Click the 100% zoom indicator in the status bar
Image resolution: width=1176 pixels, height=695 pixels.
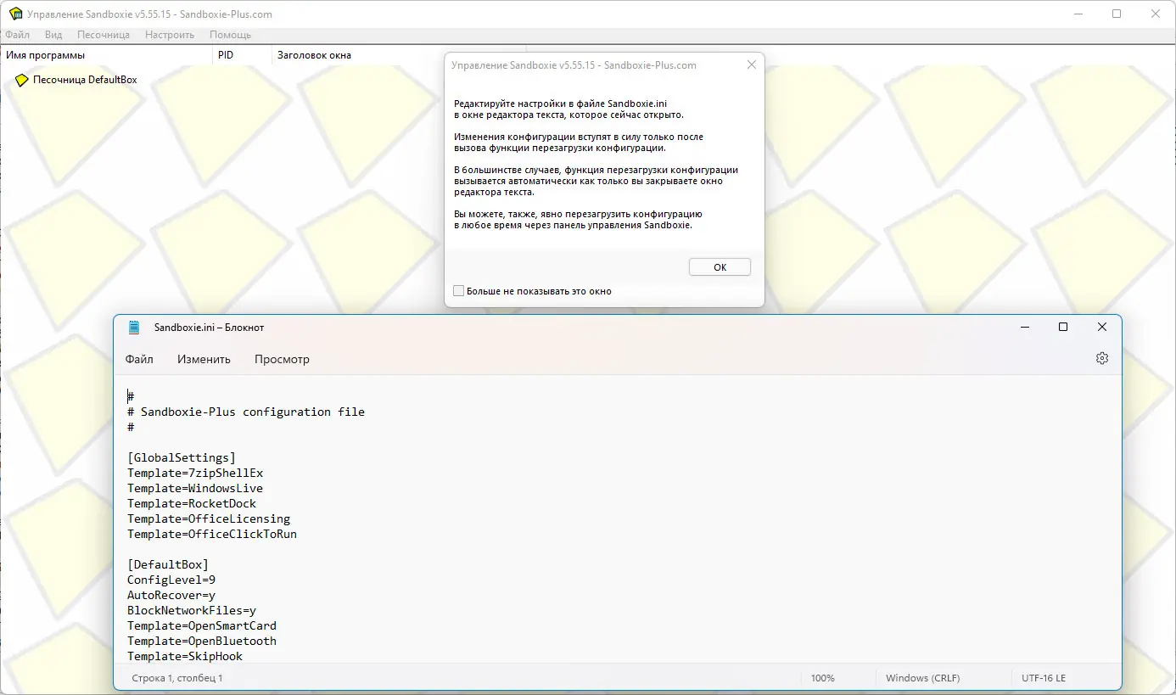coord(822,677)
